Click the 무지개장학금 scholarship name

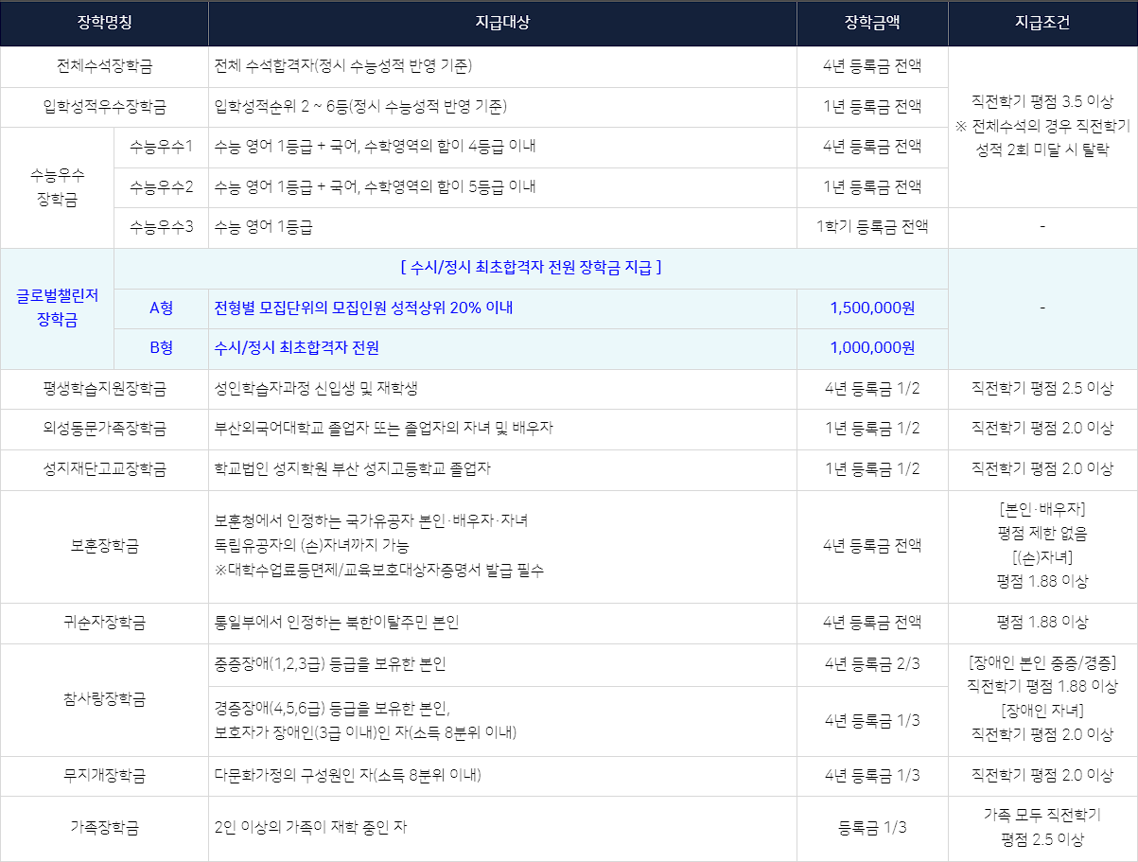point(104,776)
